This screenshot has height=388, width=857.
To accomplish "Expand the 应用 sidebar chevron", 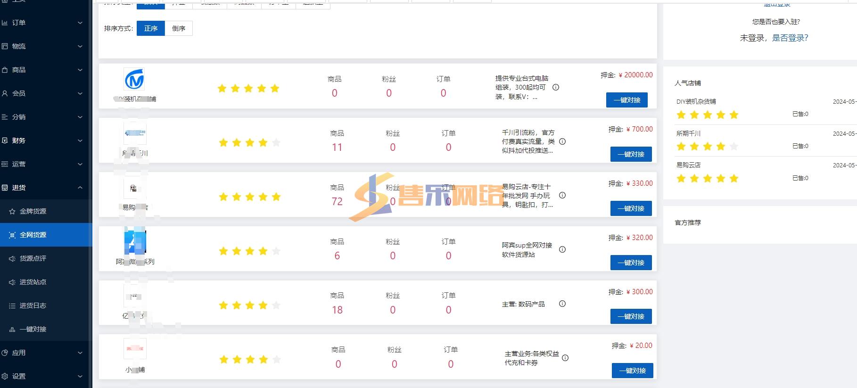I will coord(80,353).
